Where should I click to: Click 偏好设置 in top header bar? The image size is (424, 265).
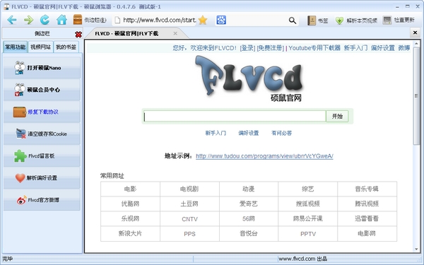click(382, 48)
